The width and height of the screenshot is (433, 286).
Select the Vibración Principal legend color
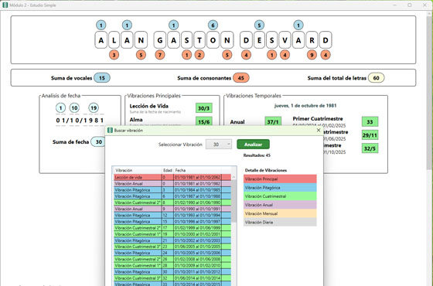coord(280,179)
